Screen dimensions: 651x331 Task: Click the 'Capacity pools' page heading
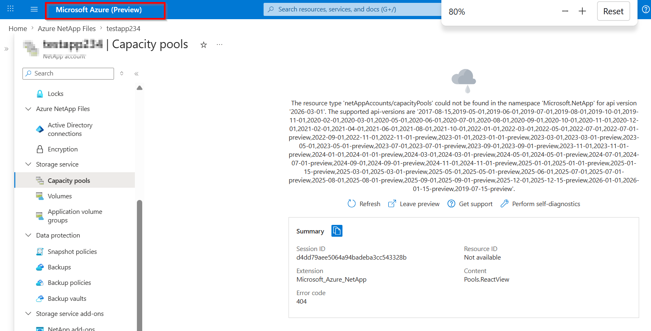pos(150,44)
